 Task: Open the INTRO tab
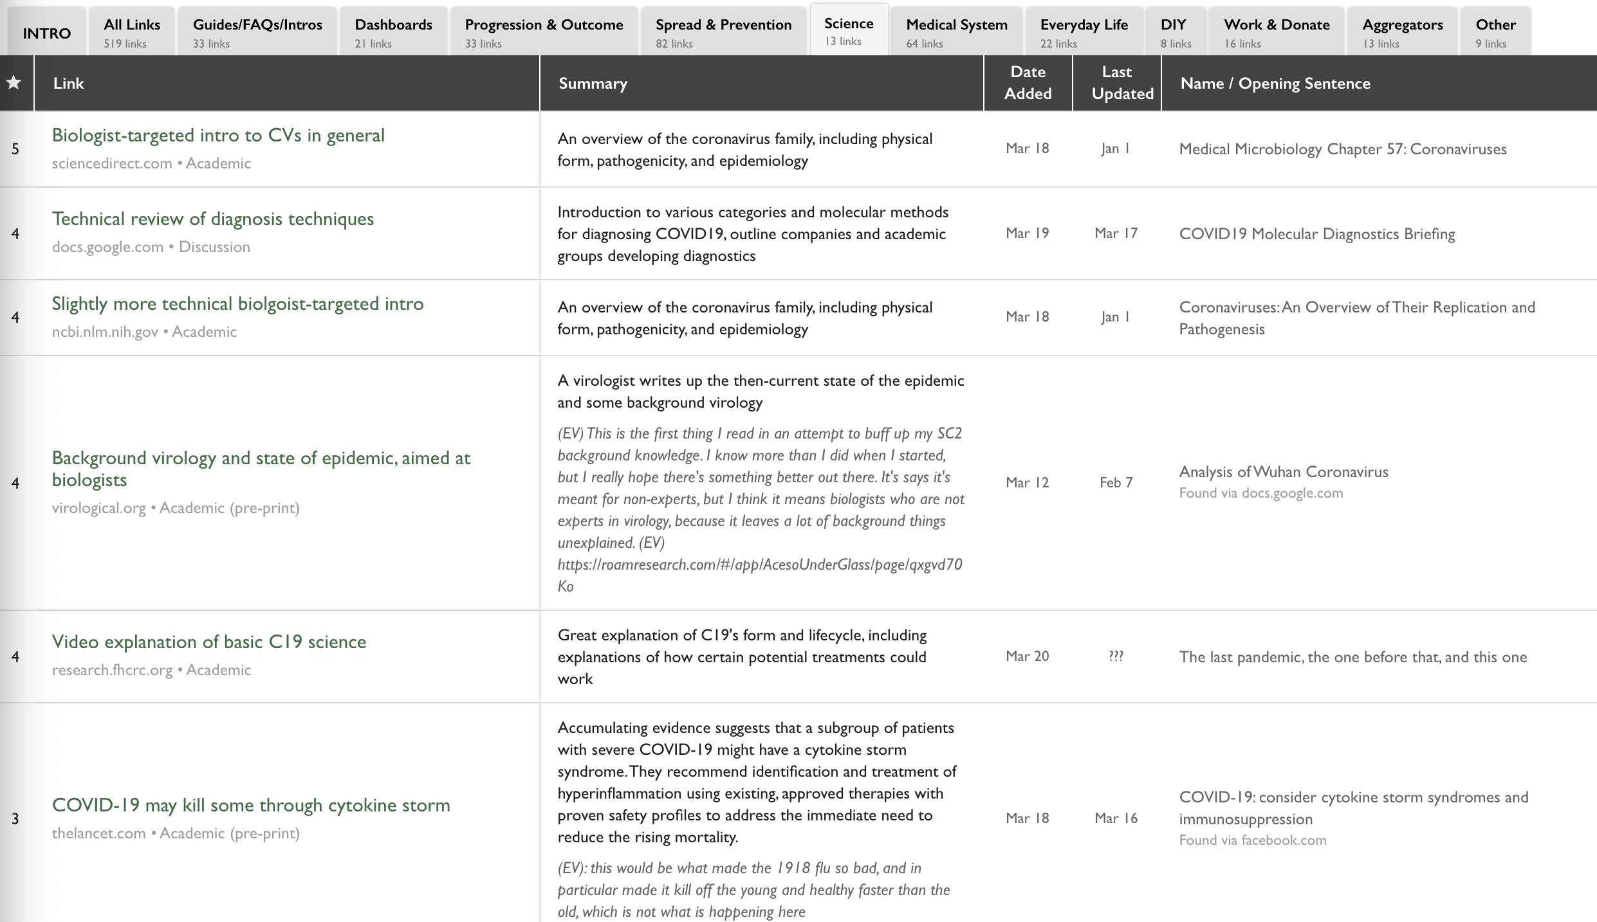47,33
